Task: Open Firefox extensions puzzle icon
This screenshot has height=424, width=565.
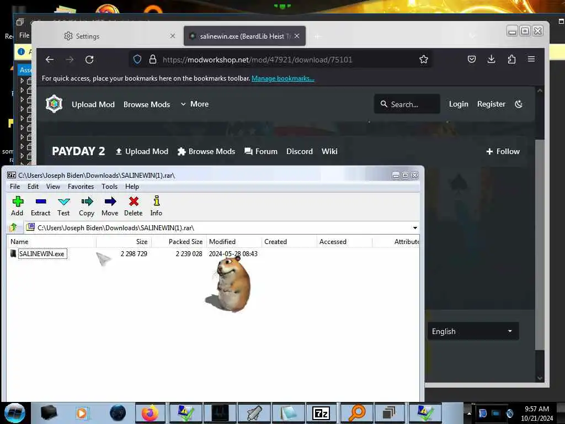Action: pos(511,59)
